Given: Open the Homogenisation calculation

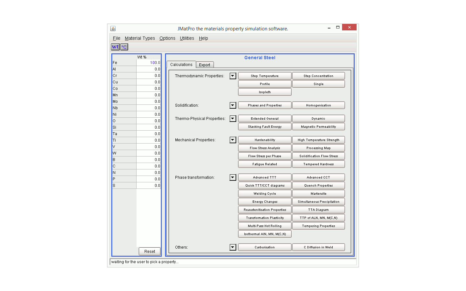Looking at the screenshot, I should (x=318, y=105).
